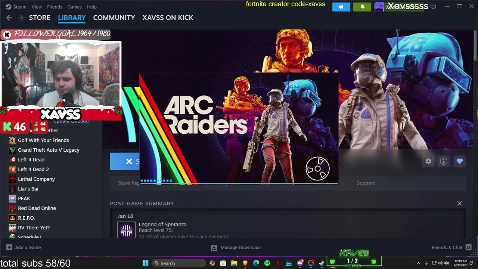Open the Games menu
This screenshot has height=269, width=478.
tap(74, 7)
